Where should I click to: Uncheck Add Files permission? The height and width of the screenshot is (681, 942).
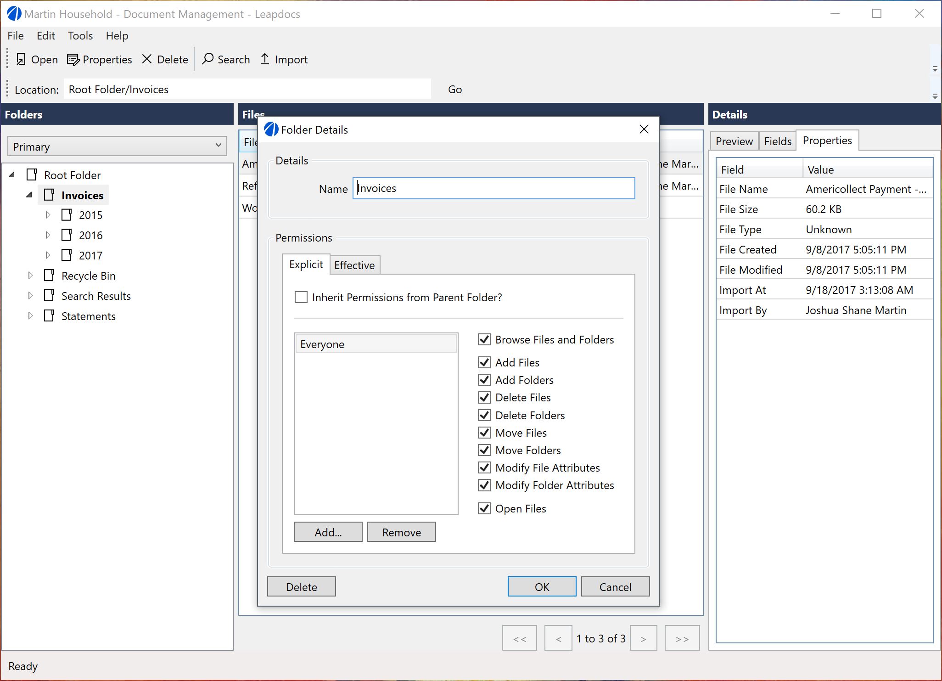click(x=484, y=363)
